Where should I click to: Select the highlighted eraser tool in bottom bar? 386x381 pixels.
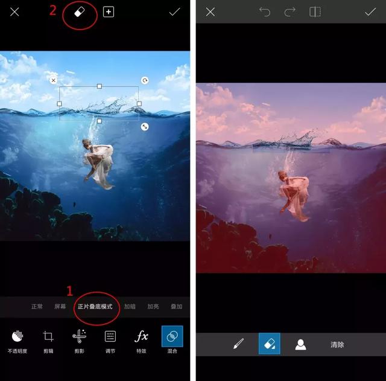(270, 344)
